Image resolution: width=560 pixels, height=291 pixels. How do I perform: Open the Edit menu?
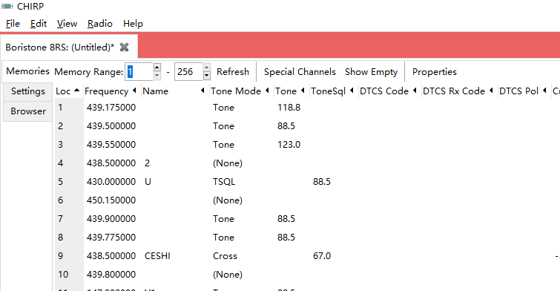(39, 24)
